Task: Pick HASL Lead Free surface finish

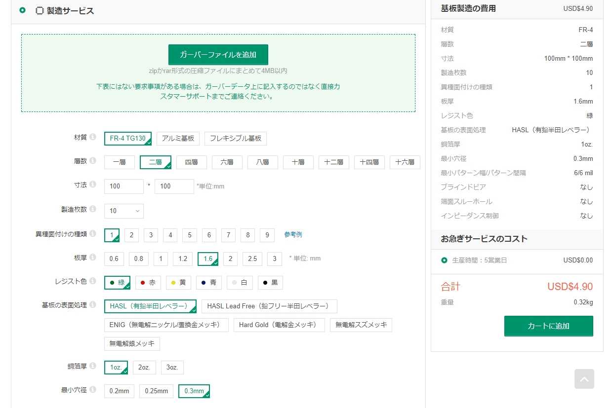Action: (x=269, y=306)
